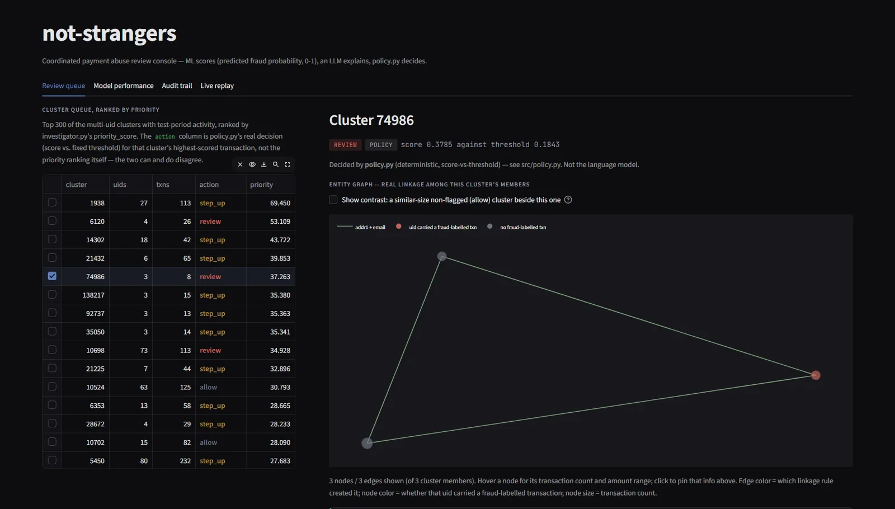Toggle the 'addr1 + email' edge legend entry
The image size is (895, 509).
tap(361, 227)
